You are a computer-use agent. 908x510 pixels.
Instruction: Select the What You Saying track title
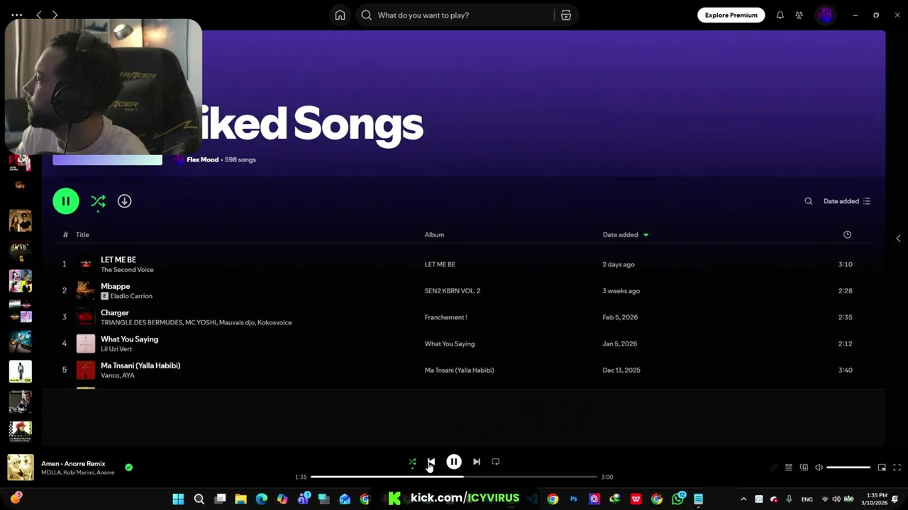129,339
